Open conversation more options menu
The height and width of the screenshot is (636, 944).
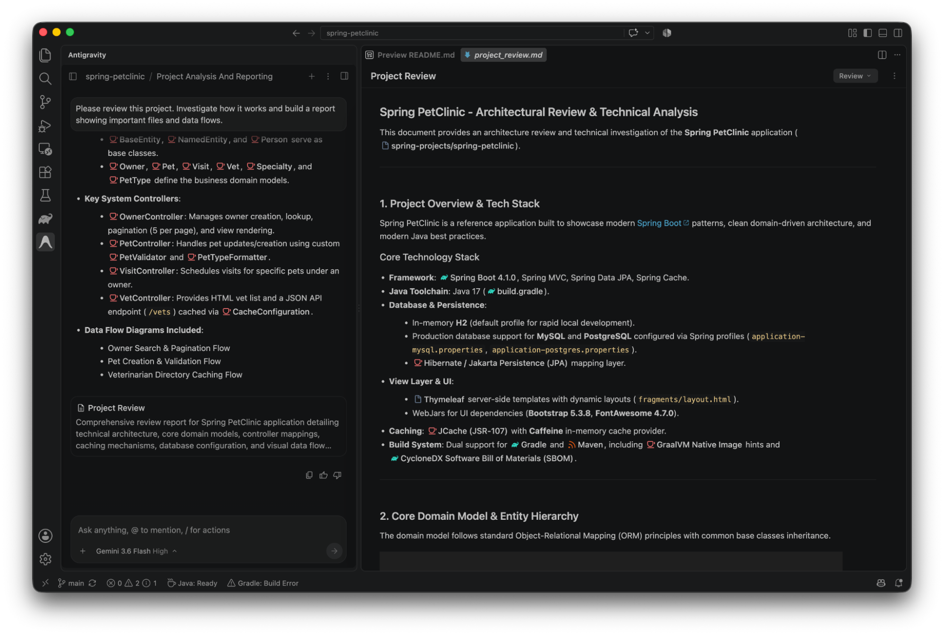(328, 76)
